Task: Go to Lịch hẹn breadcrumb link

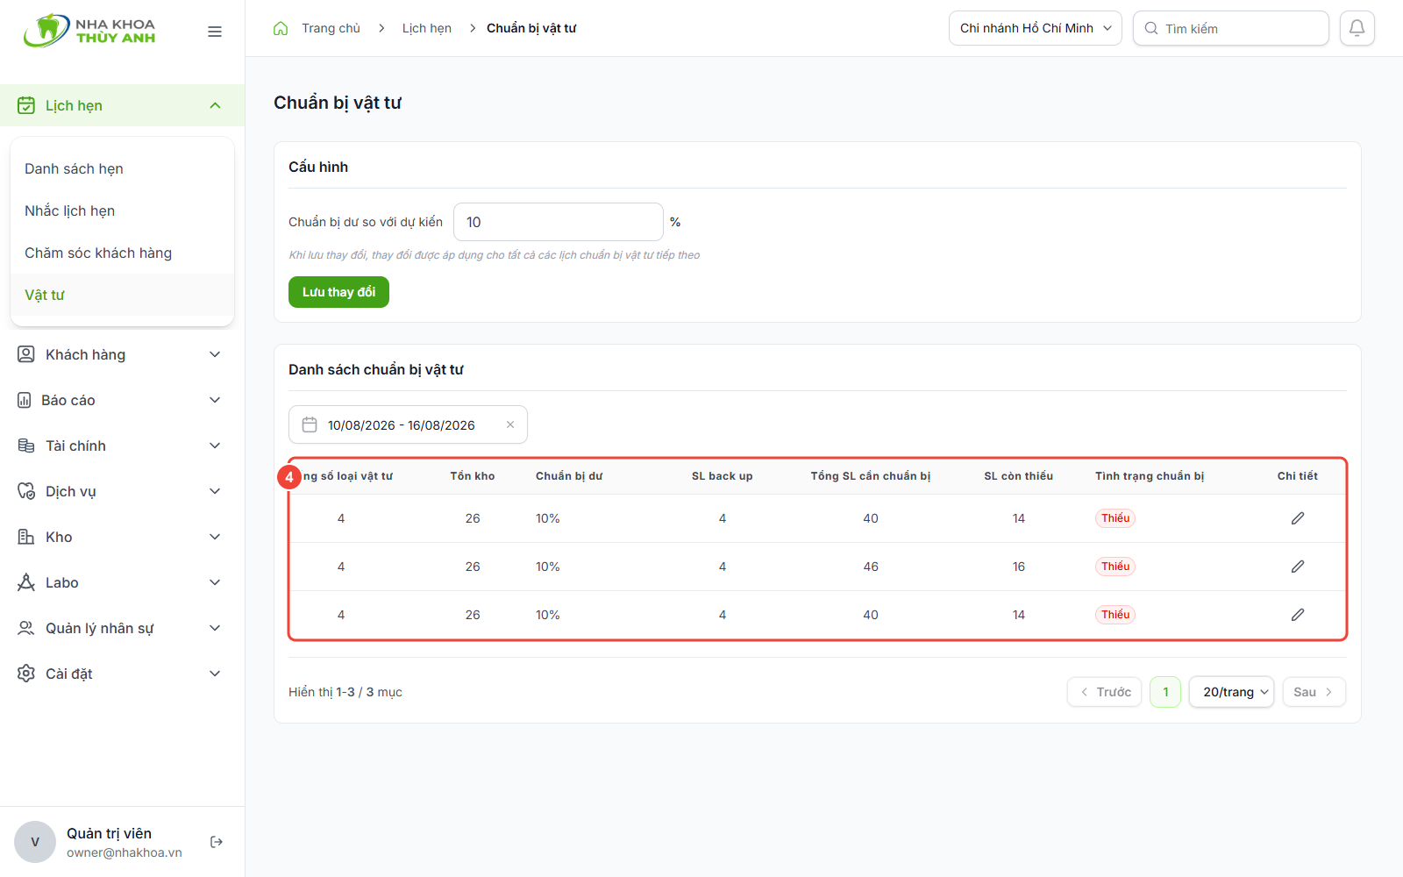Action: [x=427, y=28]
